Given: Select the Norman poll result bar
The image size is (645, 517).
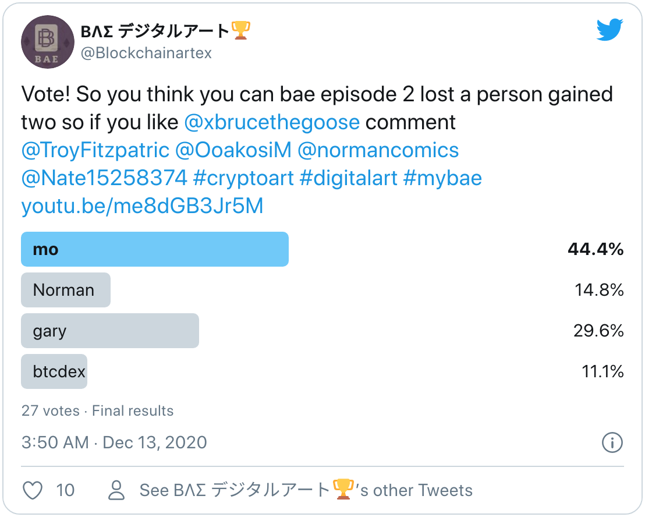Looking at the screenshot, I should pos(66,290).
